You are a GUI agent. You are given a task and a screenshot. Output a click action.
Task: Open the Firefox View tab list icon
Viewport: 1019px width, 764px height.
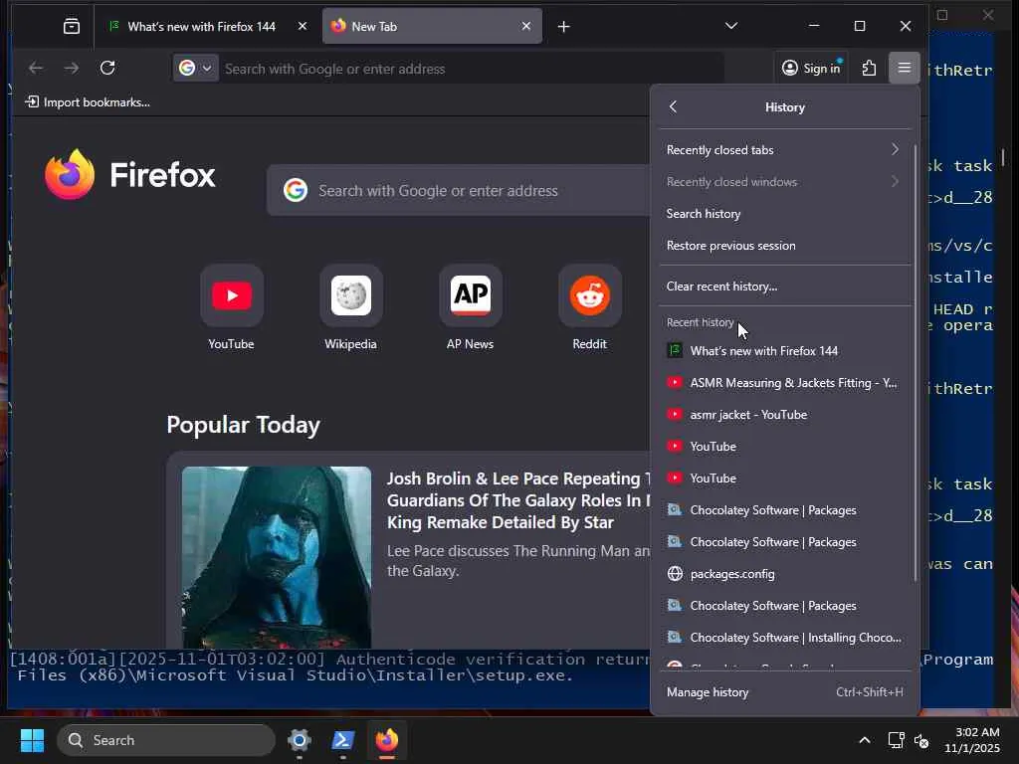(x=72, y=27)
